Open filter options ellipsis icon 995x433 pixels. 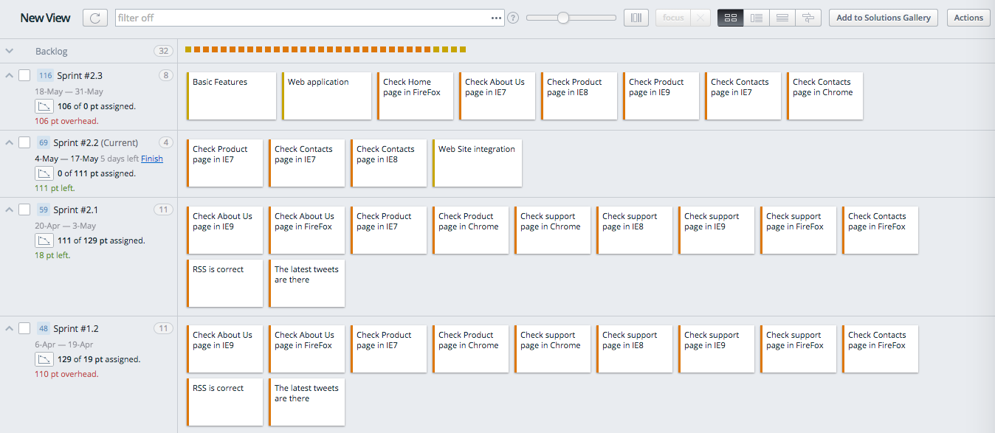point(496,18)
